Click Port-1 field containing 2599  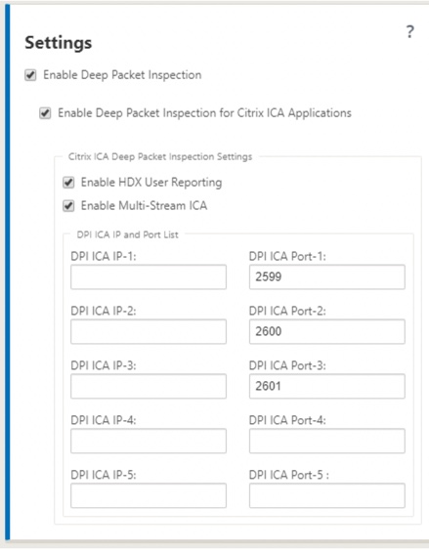[327, 277]
